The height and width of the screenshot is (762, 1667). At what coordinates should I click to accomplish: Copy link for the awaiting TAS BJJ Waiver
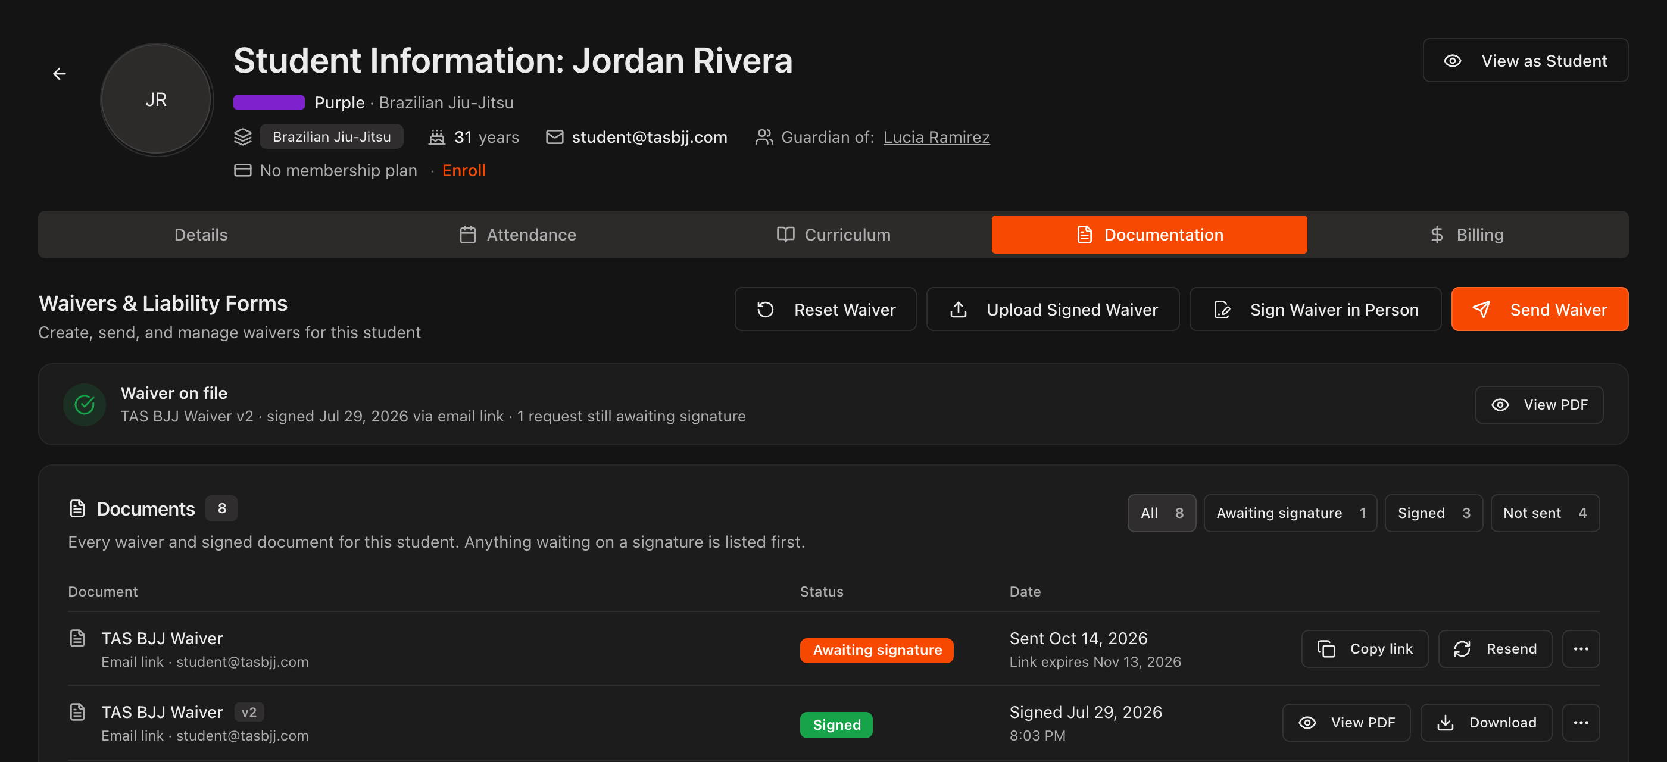[x=1364, y=649]
